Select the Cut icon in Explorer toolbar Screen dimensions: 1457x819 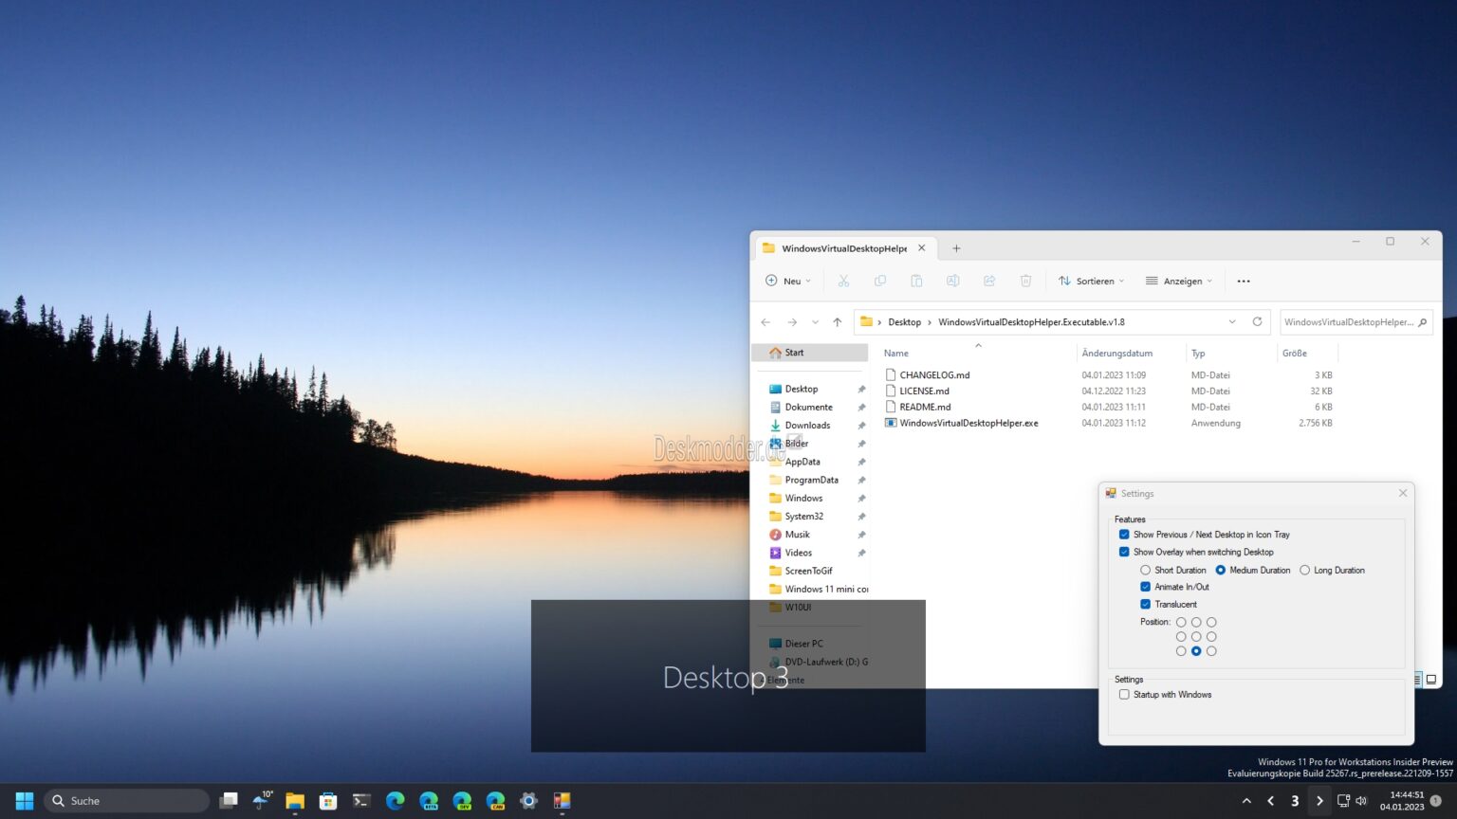click(x=843, y=281)
